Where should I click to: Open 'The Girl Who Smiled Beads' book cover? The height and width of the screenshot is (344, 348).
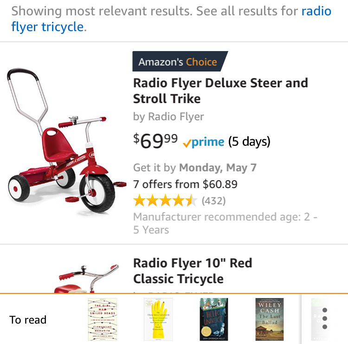[x=102, y=319]
